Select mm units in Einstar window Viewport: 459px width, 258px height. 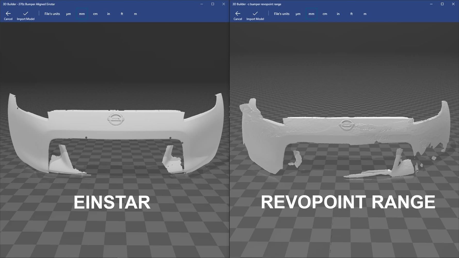pyautogui.click(x=82, y=14)
